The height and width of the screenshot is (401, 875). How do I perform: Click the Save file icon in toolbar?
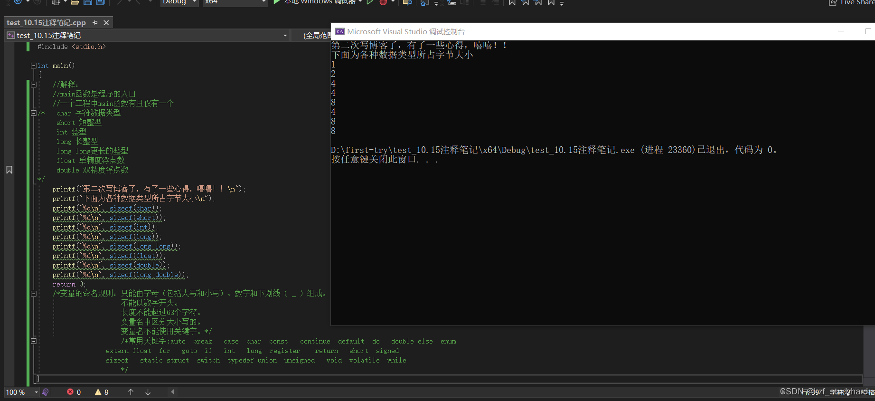[87, 2]
